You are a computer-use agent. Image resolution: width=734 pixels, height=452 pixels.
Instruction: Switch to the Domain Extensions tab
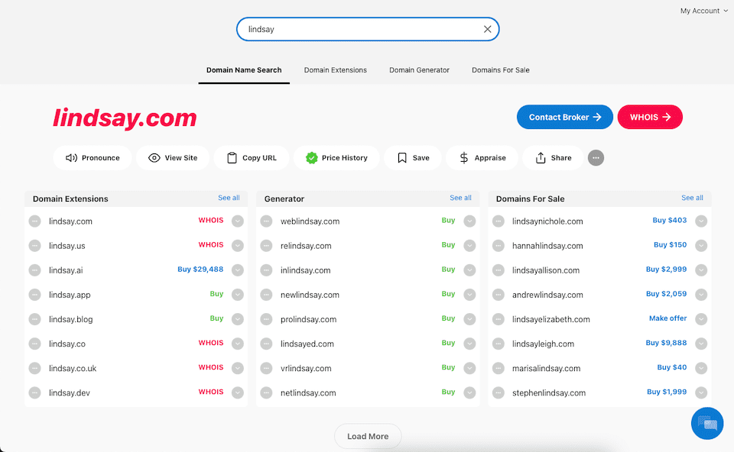[x=335, y=70]
